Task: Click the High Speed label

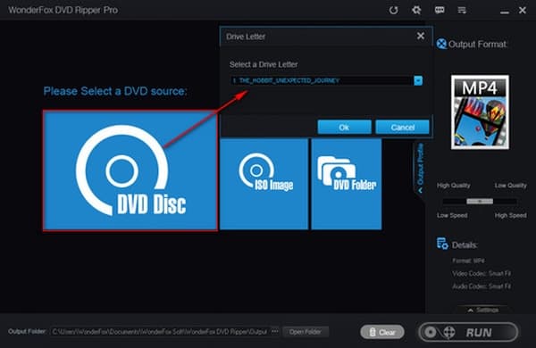Action: tap(510, 216)
